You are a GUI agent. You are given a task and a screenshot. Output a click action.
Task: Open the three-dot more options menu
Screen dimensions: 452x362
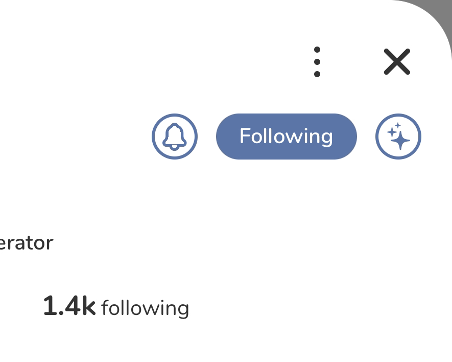click(x=317, y=62)
